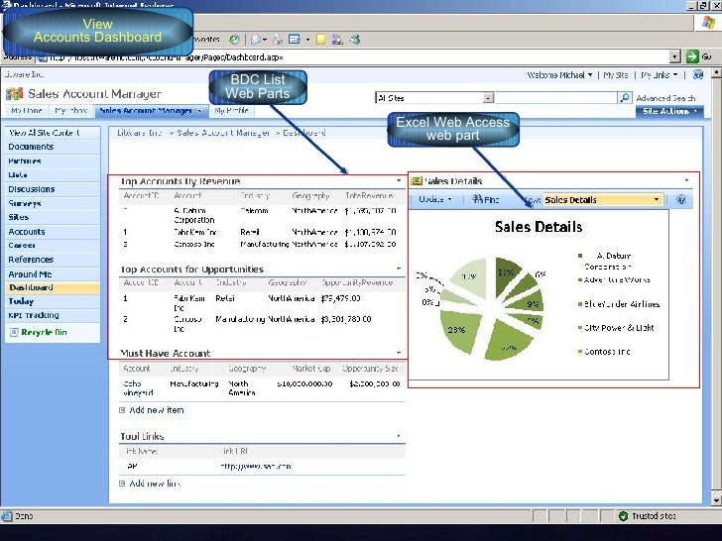Click the Research toolbar icon

(x=337, y=40)
